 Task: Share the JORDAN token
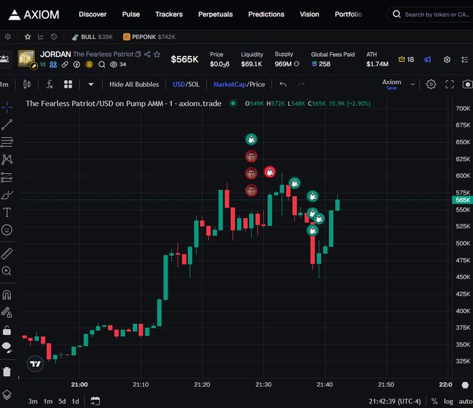(147, 54)
